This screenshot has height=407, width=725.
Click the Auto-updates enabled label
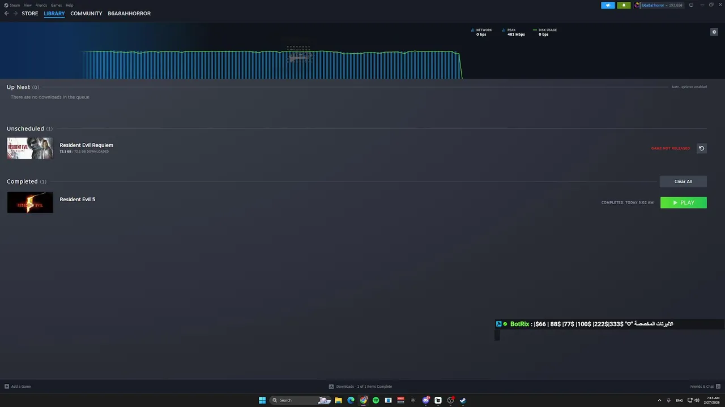[689, 87]
